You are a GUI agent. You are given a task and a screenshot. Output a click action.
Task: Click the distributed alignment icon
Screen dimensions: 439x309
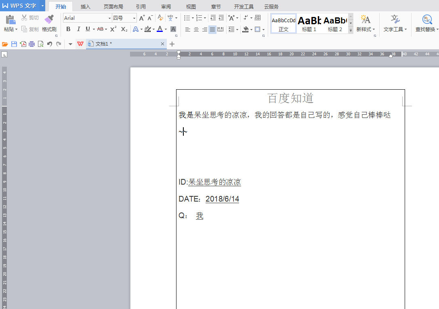point(221,29)
